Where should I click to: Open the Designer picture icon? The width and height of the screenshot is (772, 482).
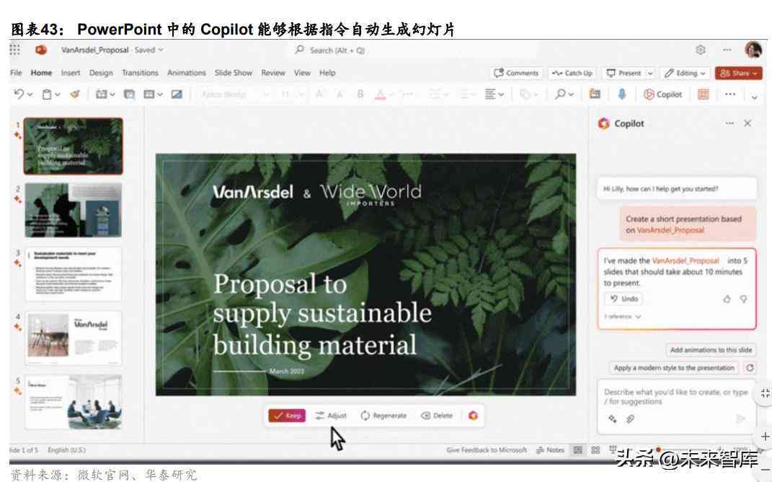(x=177, y=94)
